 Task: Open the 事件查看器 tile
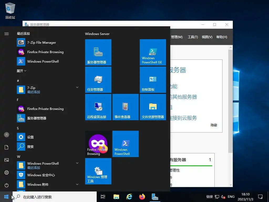pos(125,107)
